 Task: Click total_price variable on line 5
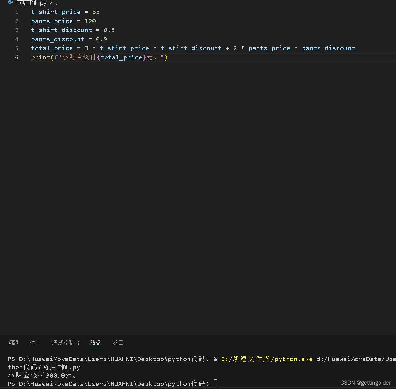(x=52, y=48)
